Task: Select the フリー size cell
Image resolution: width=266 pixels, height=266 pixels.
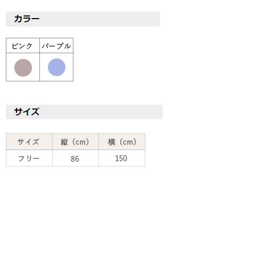Action: 29,158
